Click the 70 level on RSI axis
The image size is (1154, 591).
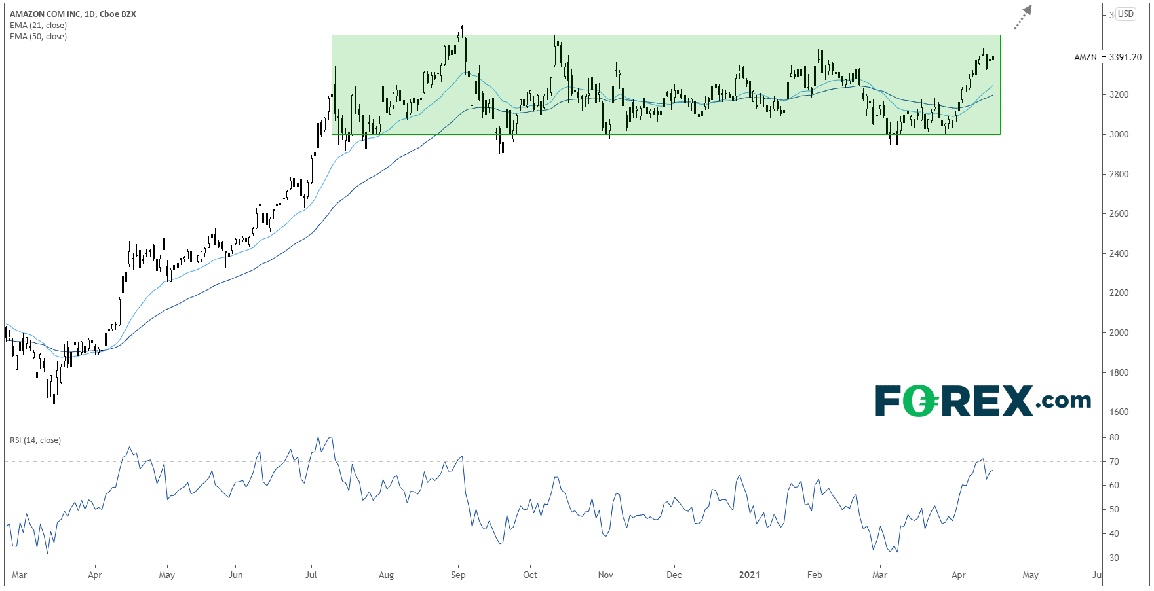(1114, 461)
